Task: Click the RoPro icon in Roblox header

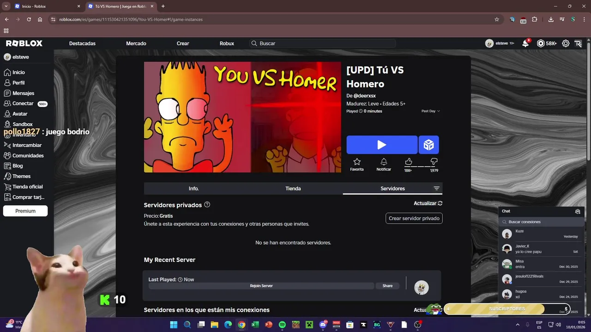Action: [x=578, y=43]
